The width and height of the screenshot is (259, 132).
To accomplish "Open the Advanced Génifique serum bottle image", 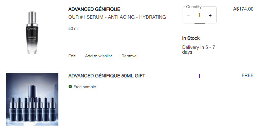I will click(32, 33).
